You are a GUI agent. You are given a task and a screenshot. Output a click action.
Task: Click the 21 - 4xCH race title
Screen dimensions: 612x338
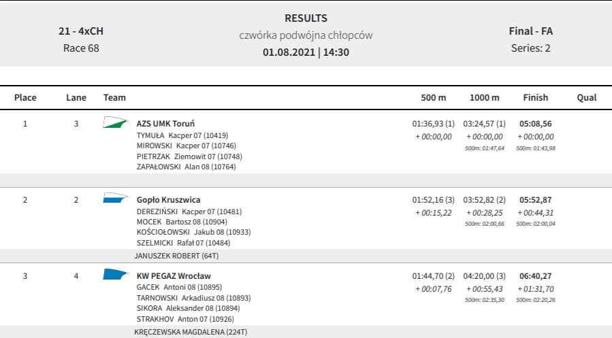[x=81, y=31]
